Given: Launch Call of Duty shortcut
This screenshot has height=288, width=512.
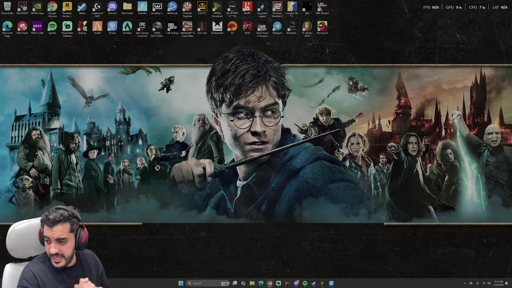Looking at the screenshot, I should [x=172, y=28].
